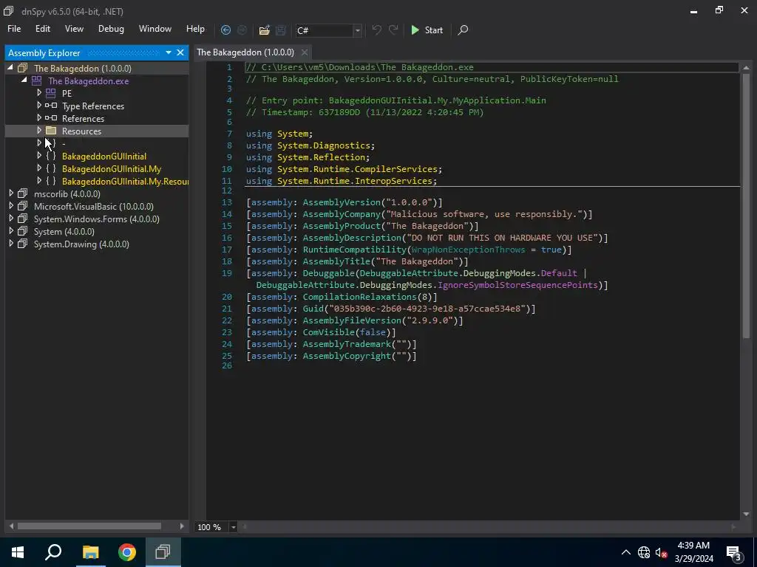Open the Debug menu
Viewport: 757px width, 567px height.
click(111, 29)
